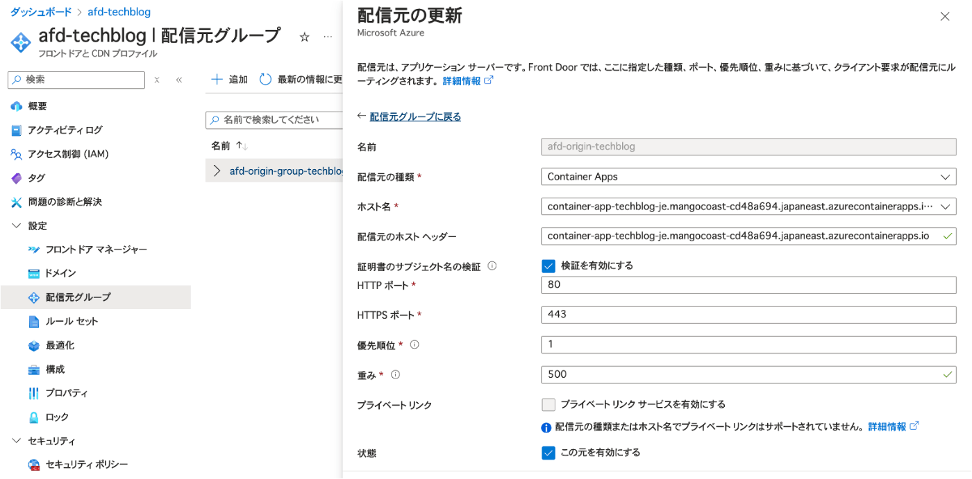Click the 最適化 cube icon
Screen dimensions: 972x479
point(34,345)
